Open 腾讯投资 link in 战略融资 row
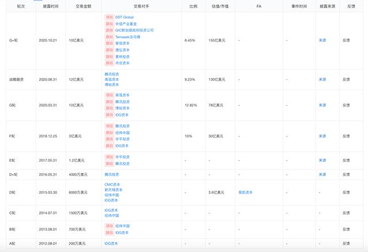The image size is (368, 252). (112, 74)
